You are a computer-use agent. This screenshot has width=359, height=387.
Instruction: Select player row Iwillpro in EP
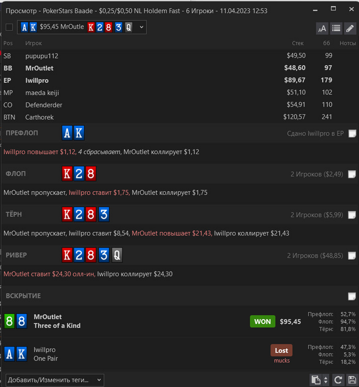179,80
